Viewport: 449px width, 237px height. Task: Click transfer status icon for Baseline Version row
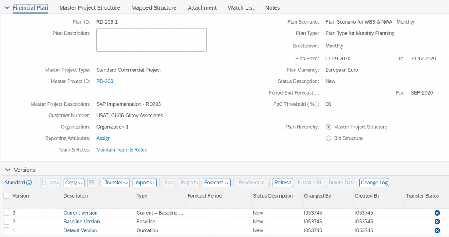[437, 222]
